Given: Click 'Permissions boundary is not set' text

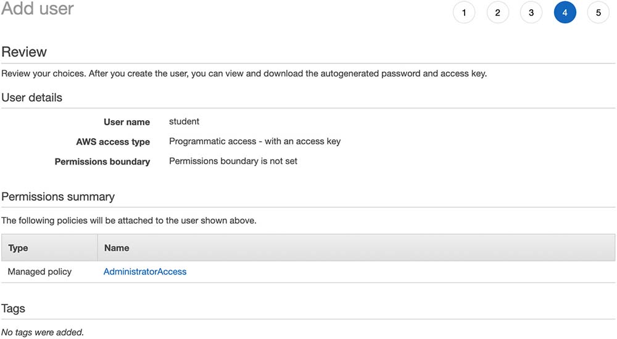Looking at the screenshot, I should [233, 161].
